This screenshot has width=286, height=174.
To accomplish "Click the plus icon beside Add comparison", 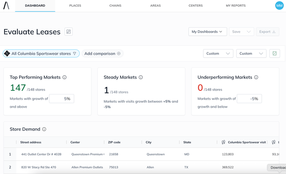I will (119, 53).
